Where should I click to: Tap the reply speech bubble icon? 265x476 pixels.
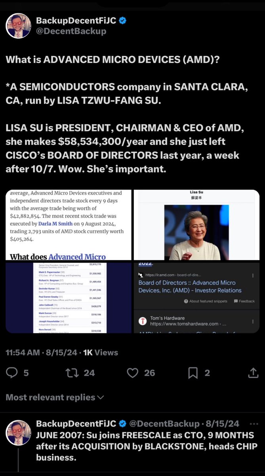pyautogui.click(x=13, y=372)
